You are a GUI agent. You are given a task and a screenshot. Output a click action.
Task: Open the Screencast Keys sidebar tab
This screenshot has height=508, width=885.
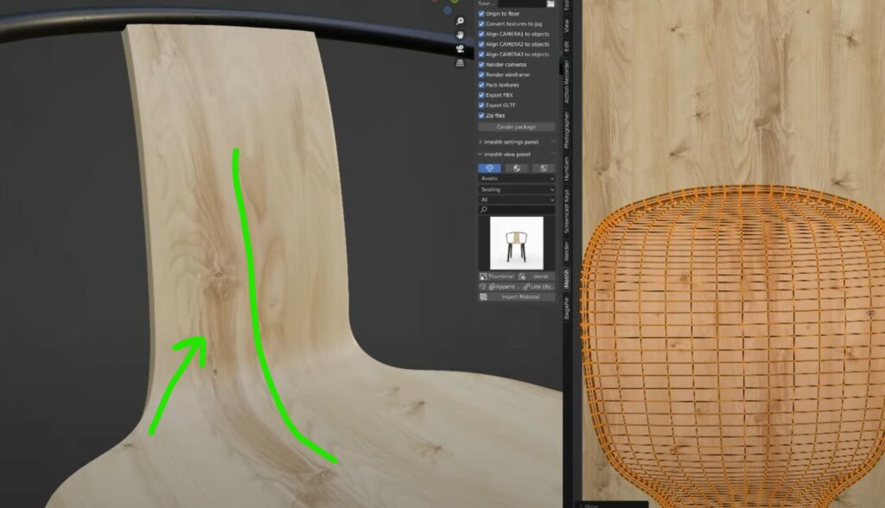(566, 211)
